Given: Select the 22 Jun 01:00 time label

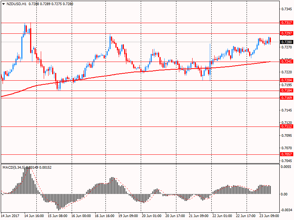Looking at the screenshot, I should point(222,216).
